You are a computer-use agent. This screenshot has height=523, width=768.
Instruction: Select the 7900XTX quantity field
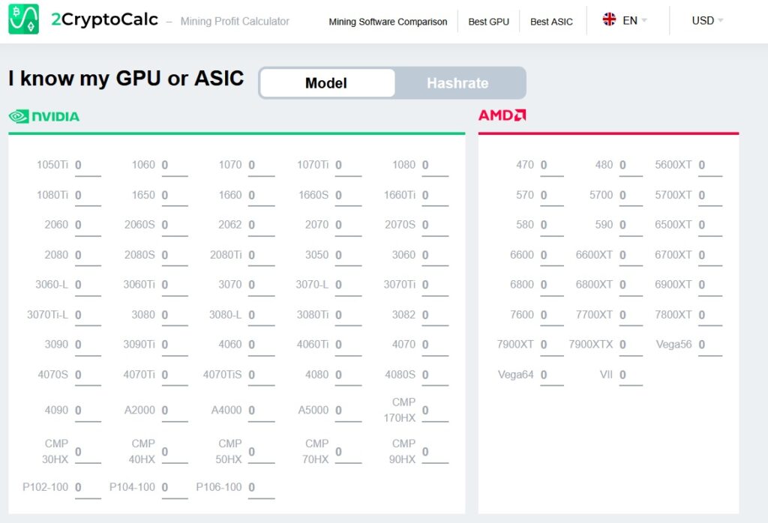[631, 345]
